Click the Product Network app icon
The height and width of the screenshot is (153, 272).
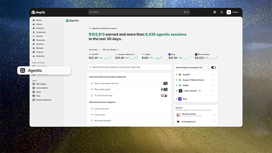pyautogui.click(x=34, y=100)
